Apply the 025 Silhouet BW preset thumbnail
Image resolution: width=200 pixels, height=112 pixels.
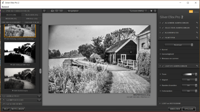pyautogui.click(x=20, y=52)
